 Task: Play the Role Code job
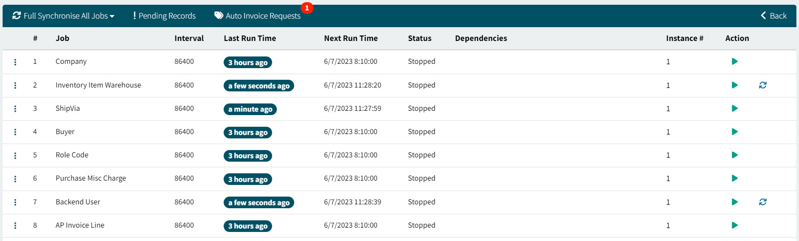tap(735, 155)
